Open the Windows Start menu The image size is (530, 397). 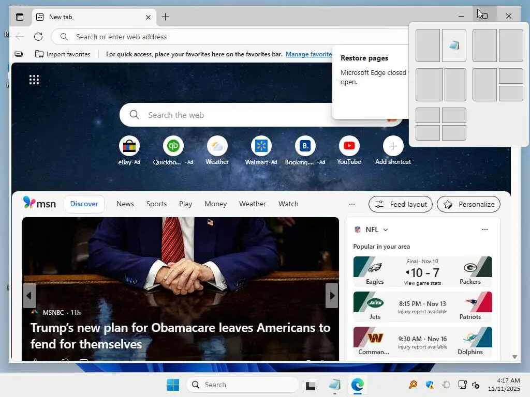pos(173,385)
